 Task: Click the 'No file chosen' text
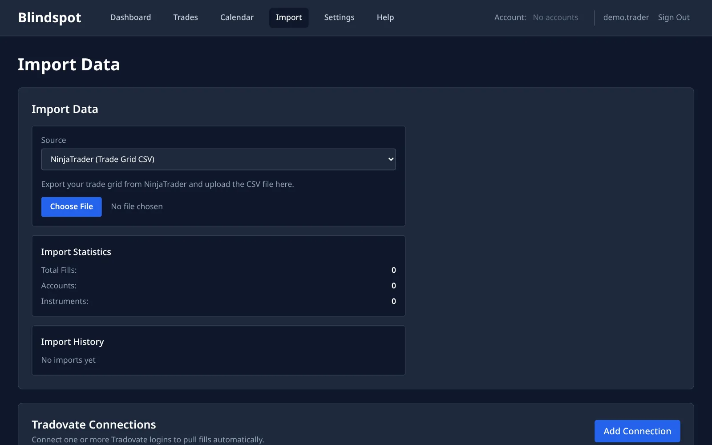point(137,206)
